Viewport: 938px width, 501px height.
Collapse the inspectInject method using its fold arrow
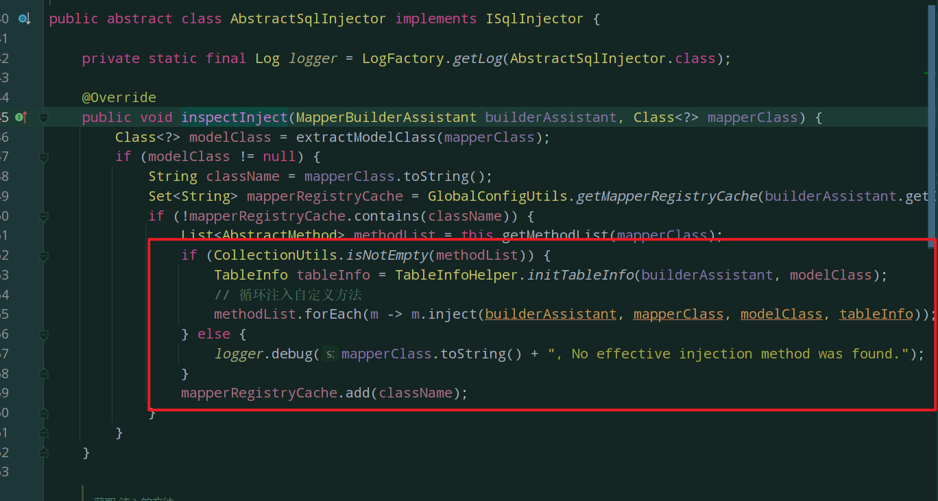click(x=44, y=117)
